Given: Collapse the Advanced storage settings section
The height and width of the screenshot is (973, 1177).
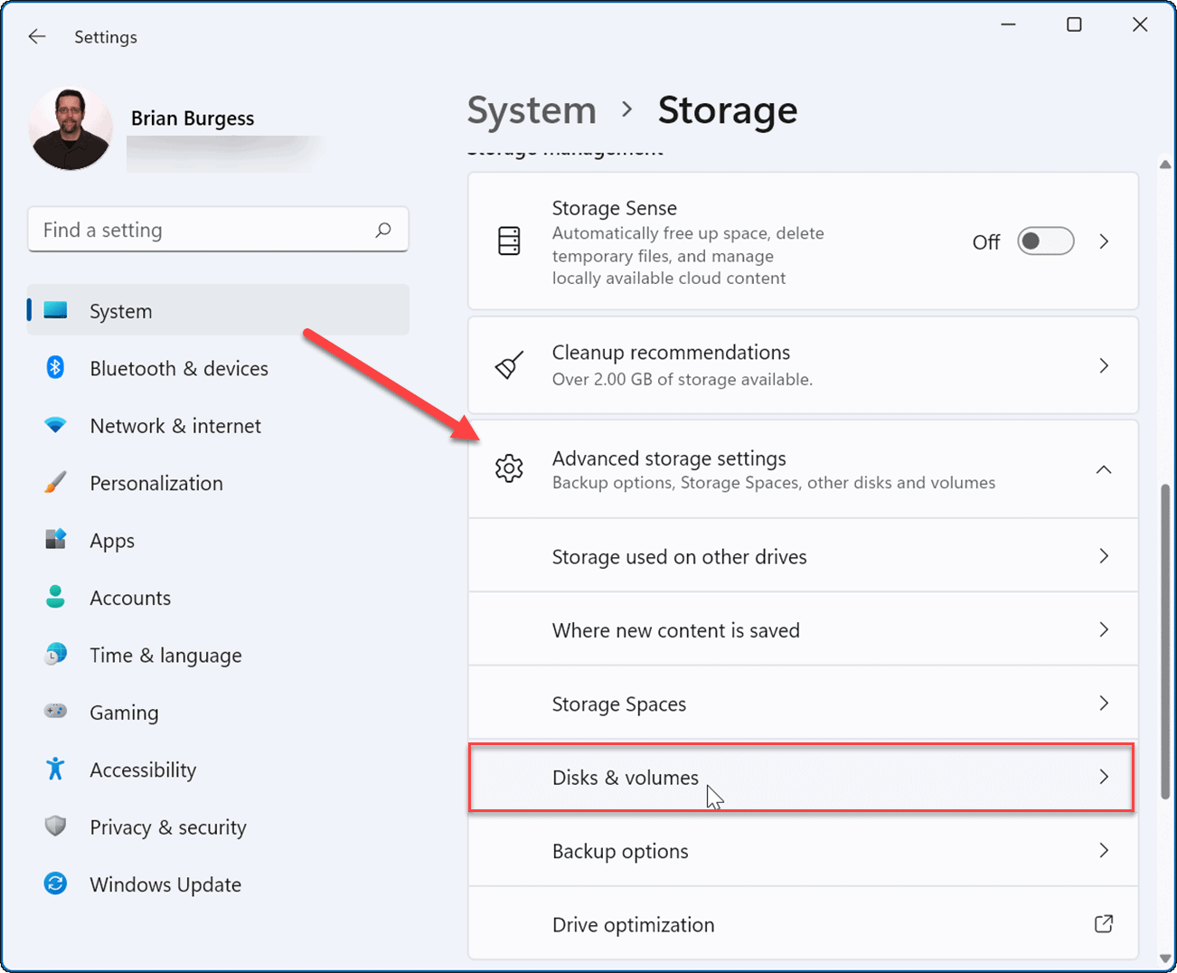Looking at the screenshot, I should [1104, 469].
